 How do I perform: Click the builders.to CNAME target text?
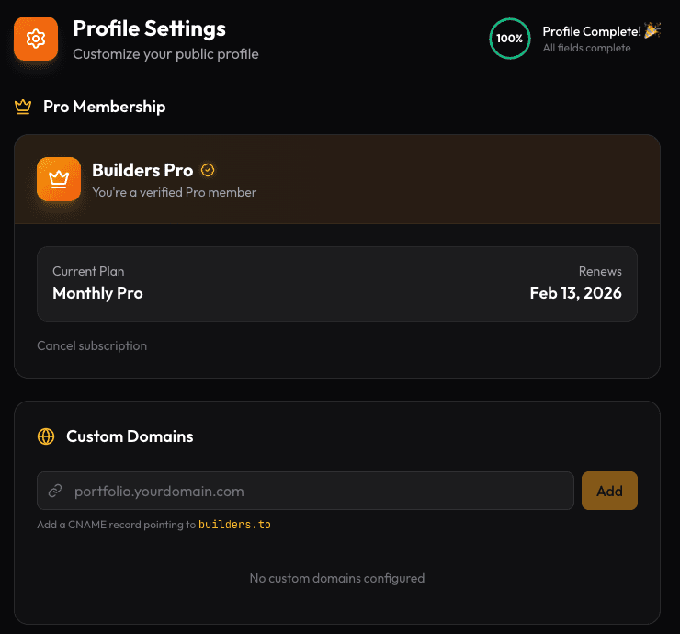[x=234, y=525]
